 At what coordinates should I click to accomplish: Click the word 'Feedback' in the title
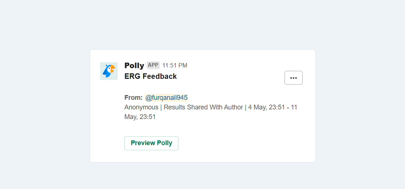160,76
